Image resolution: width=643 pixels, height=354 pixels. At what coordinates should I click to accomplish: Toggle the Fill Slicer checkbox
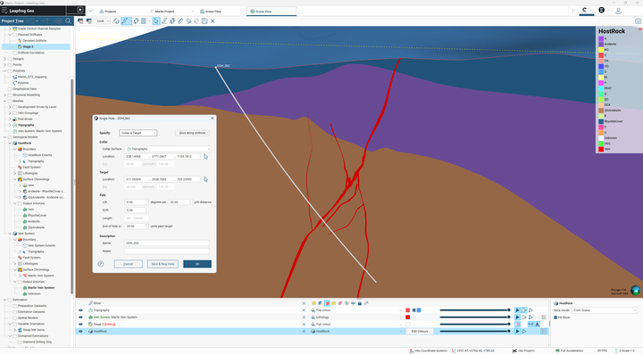555,317
